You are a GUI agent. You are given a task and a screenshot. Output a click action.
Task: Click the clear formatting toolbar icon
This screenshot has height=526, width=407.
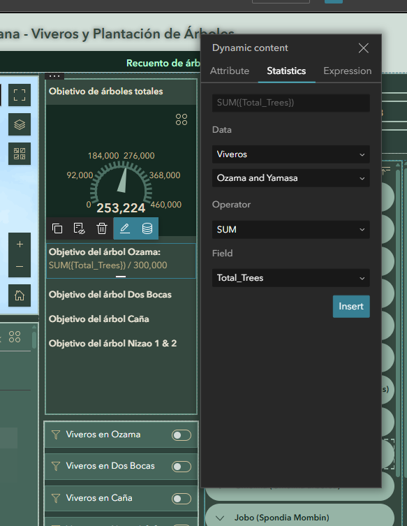(79, 228)
